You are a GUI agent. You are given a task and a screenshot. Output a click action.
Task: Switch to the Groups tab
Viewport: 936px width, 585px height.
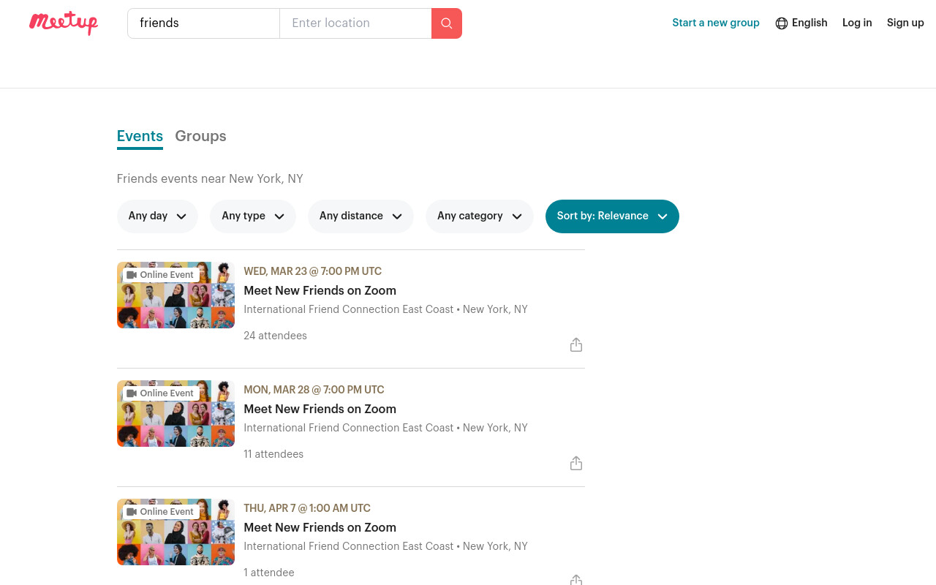tap(200, 137)
